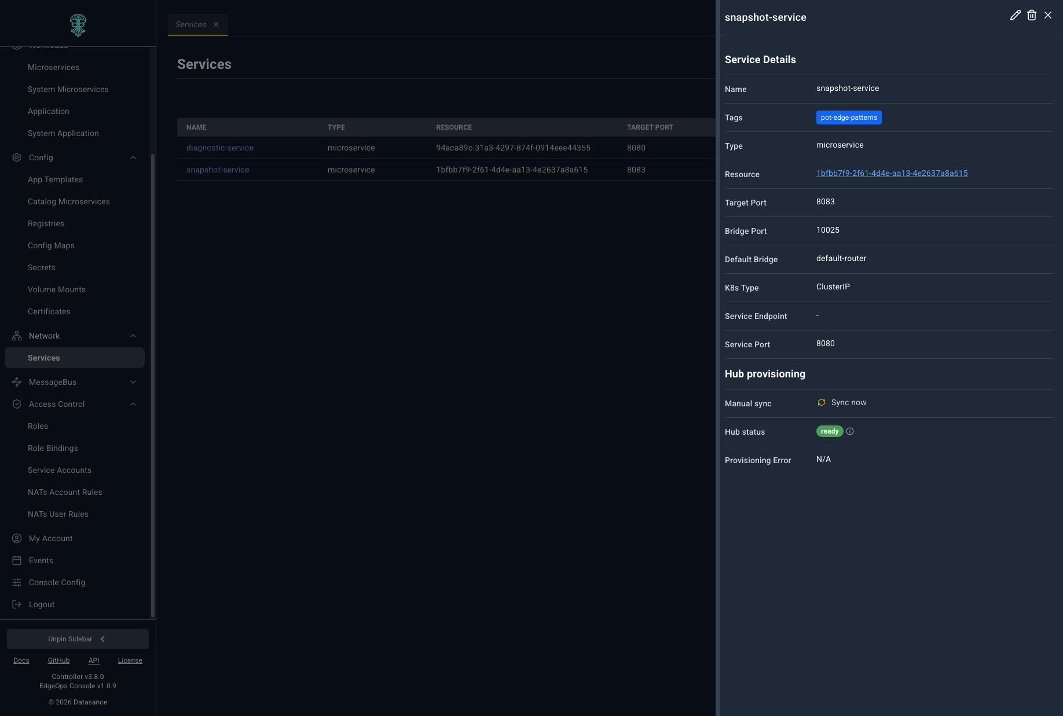Click the Unpin Sidebar chevron arrow

pos(102,639)
